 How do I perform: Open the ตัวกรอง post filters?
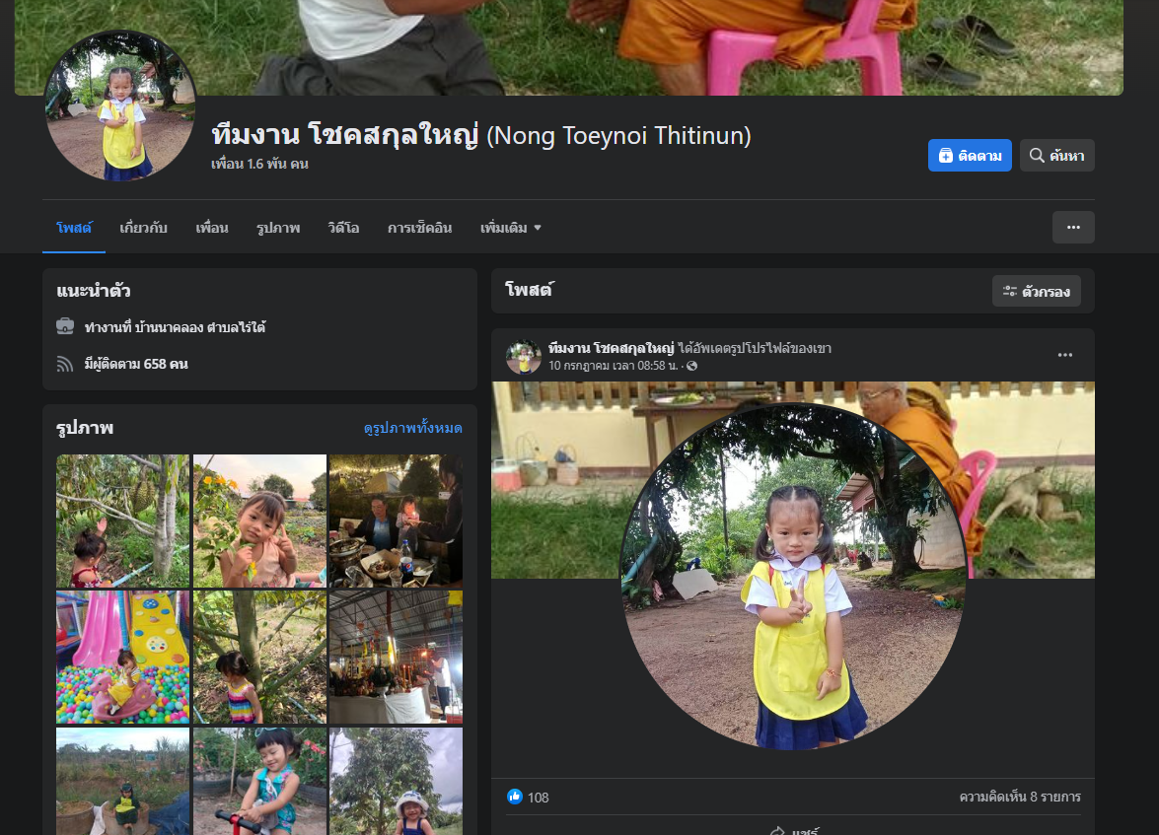[1036, 291]
